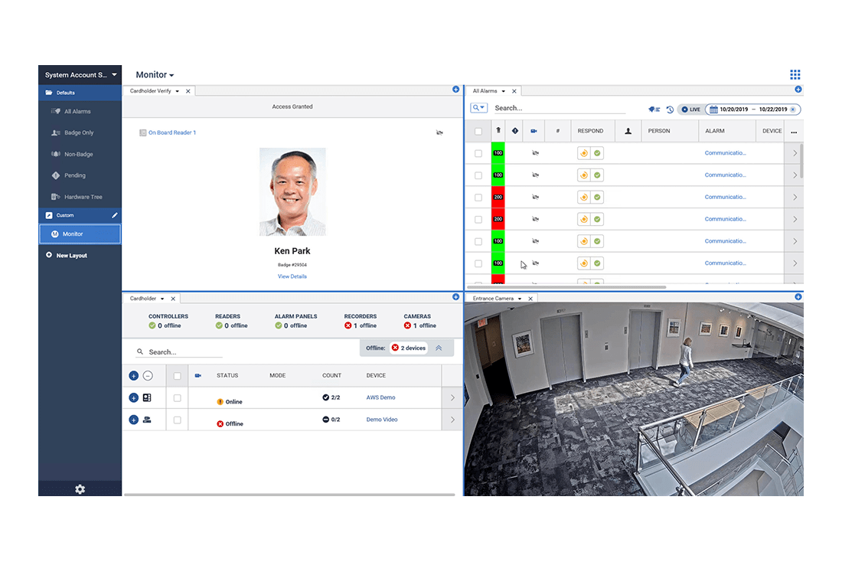Acknowledge first alarm with green check icon
Image resolution: width=842 pixels, height=562 pixels.
click(x=597, y=153)
